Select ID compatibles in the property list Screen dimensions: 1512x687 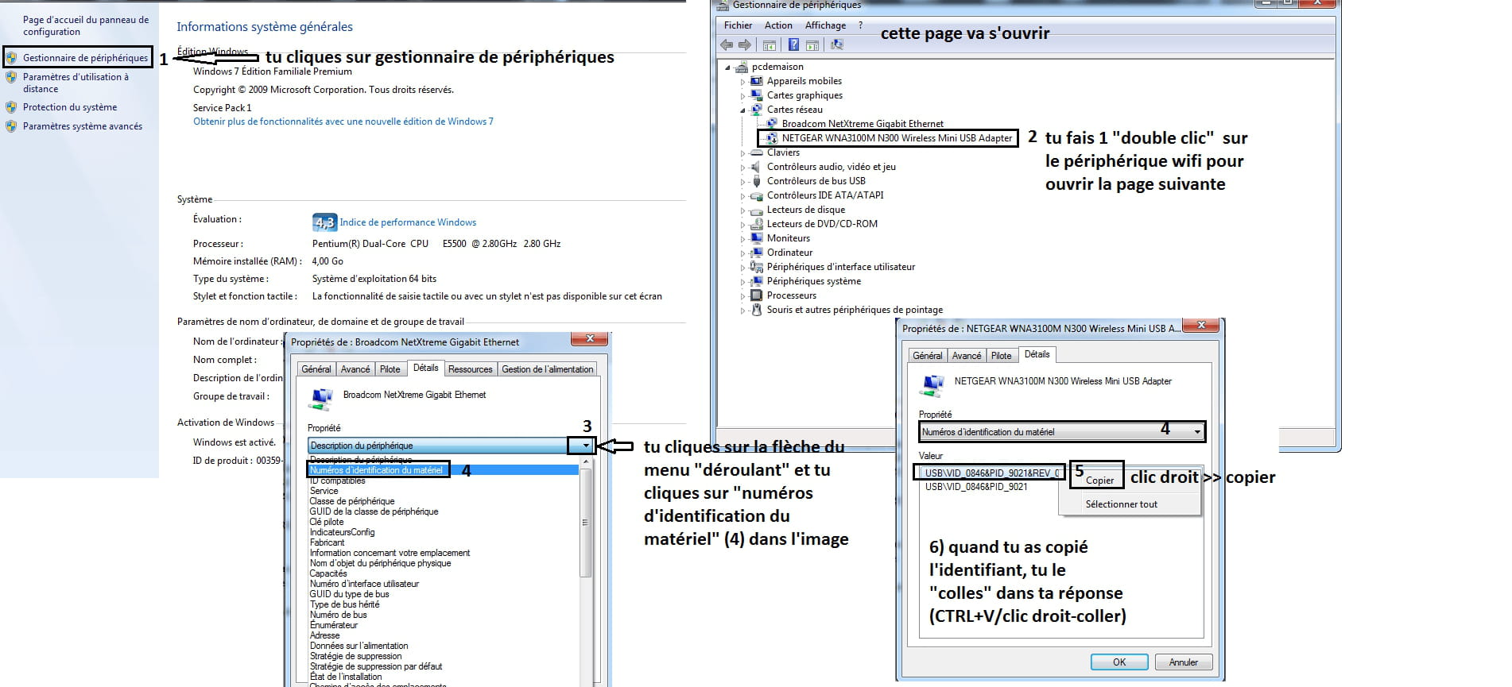point(337,481)
